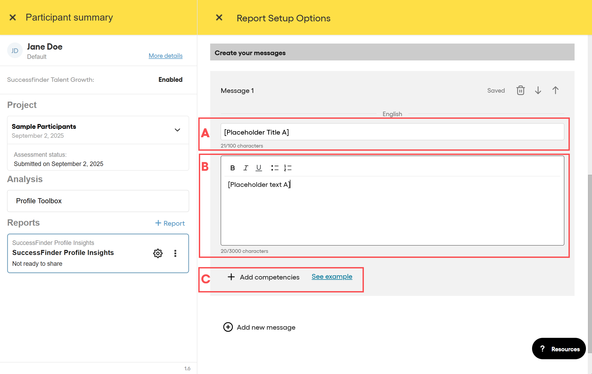
Task: Delete Message 1 with trash icon
Action: [520, 90]
